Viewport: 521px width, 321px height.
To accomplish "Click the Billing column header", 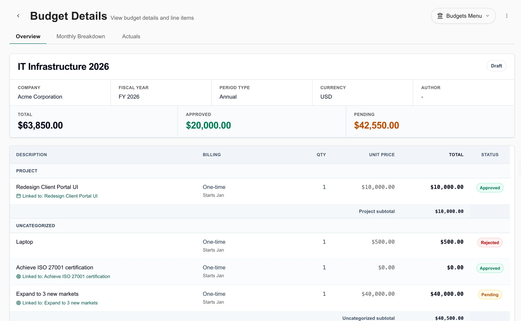I will (212, 155).
